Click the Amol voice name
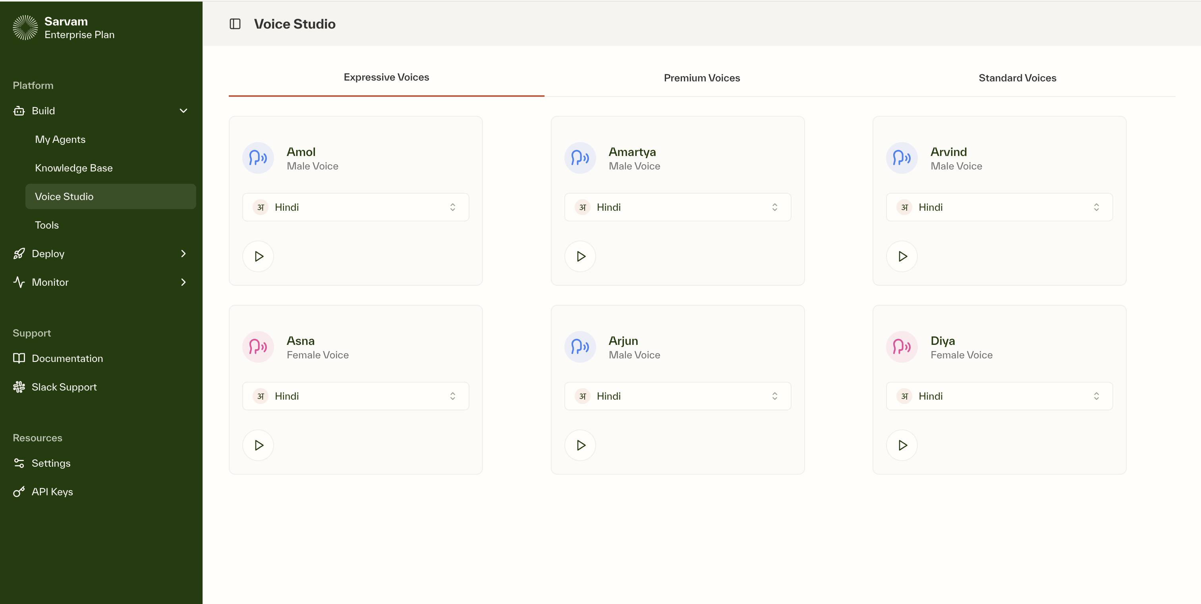The width and height of the screenshot is (1201, 604). [301, 152]
